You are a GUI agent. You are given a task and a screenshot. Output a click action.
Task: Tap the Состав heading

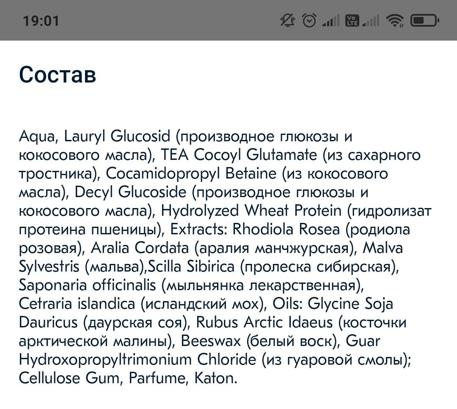[58, 74]
